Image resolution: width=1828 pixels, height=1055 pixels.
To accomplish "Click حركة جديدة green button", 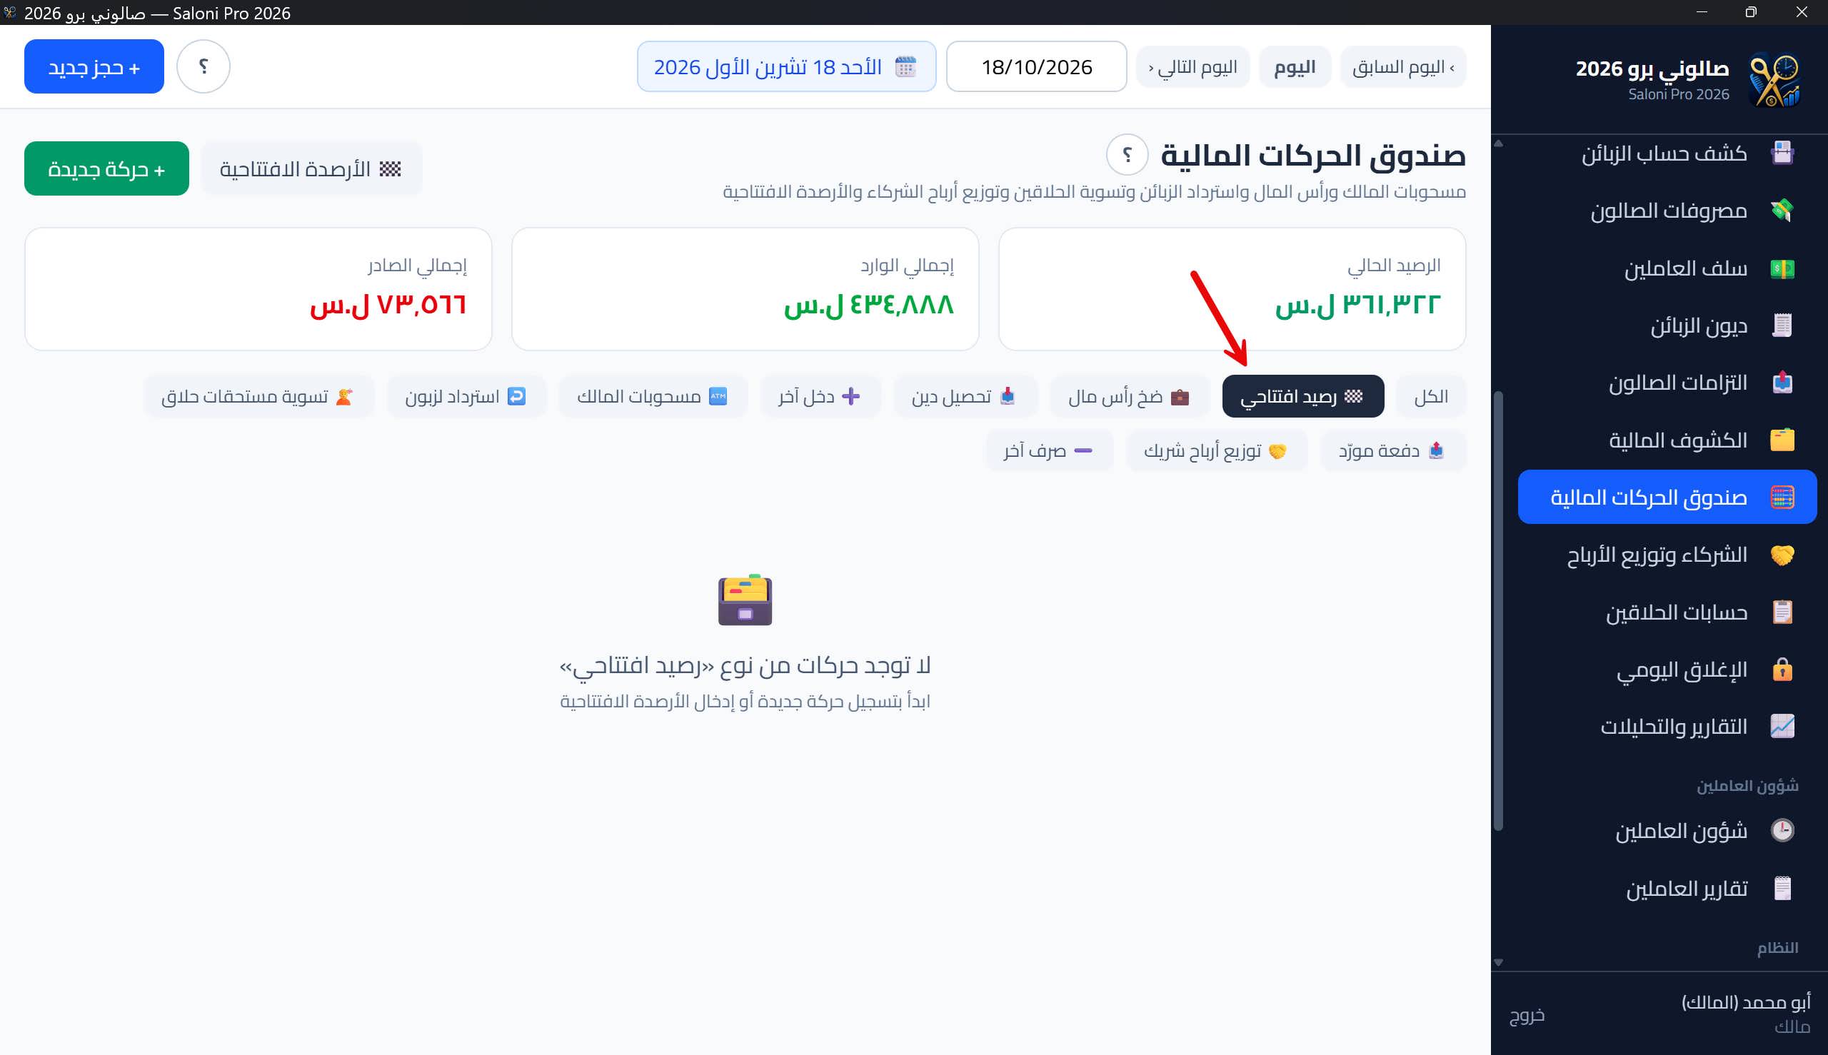I will [x=106, y=169].
